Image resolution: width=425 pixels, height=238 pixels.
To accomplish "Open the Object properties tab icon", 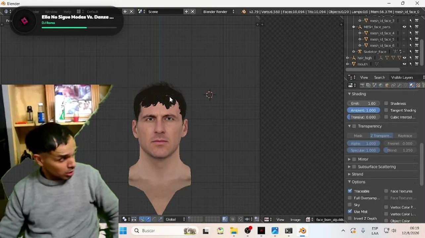I will click(387, 85).
